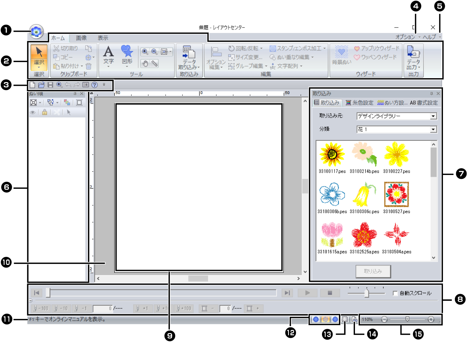Click the 取り込み import button below thumbnails
This screenshot has height=342, width=468.
(373, 271)
